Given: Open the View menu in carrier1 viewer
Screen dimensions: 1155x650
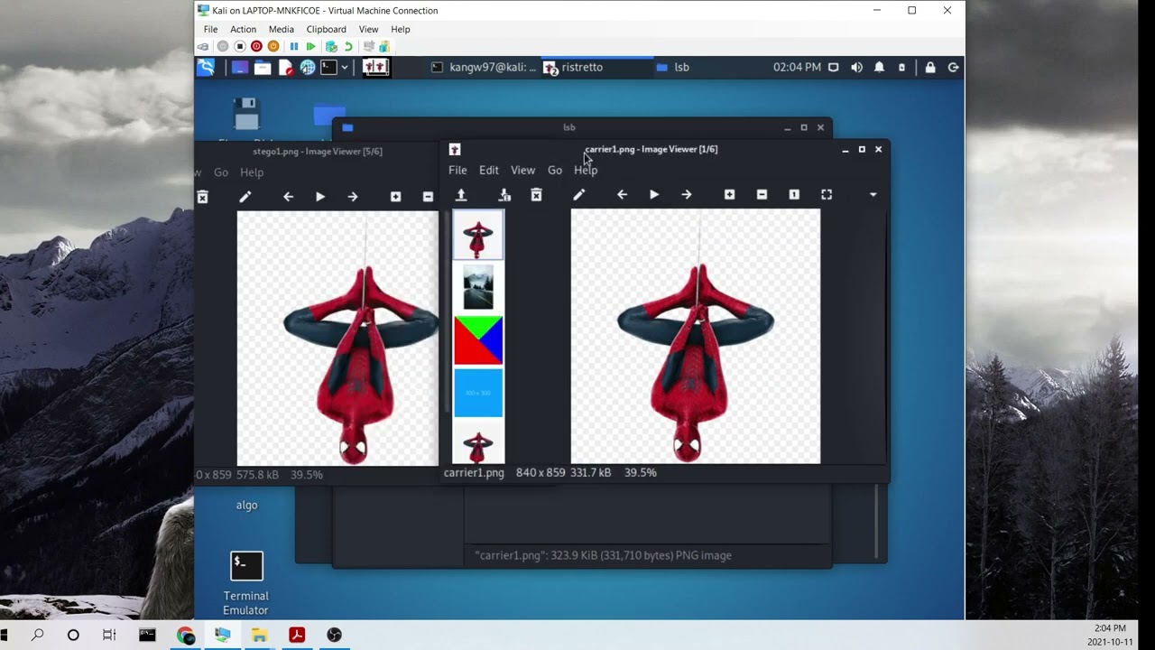Looking at the screenshot, I should tap(522, 171).
